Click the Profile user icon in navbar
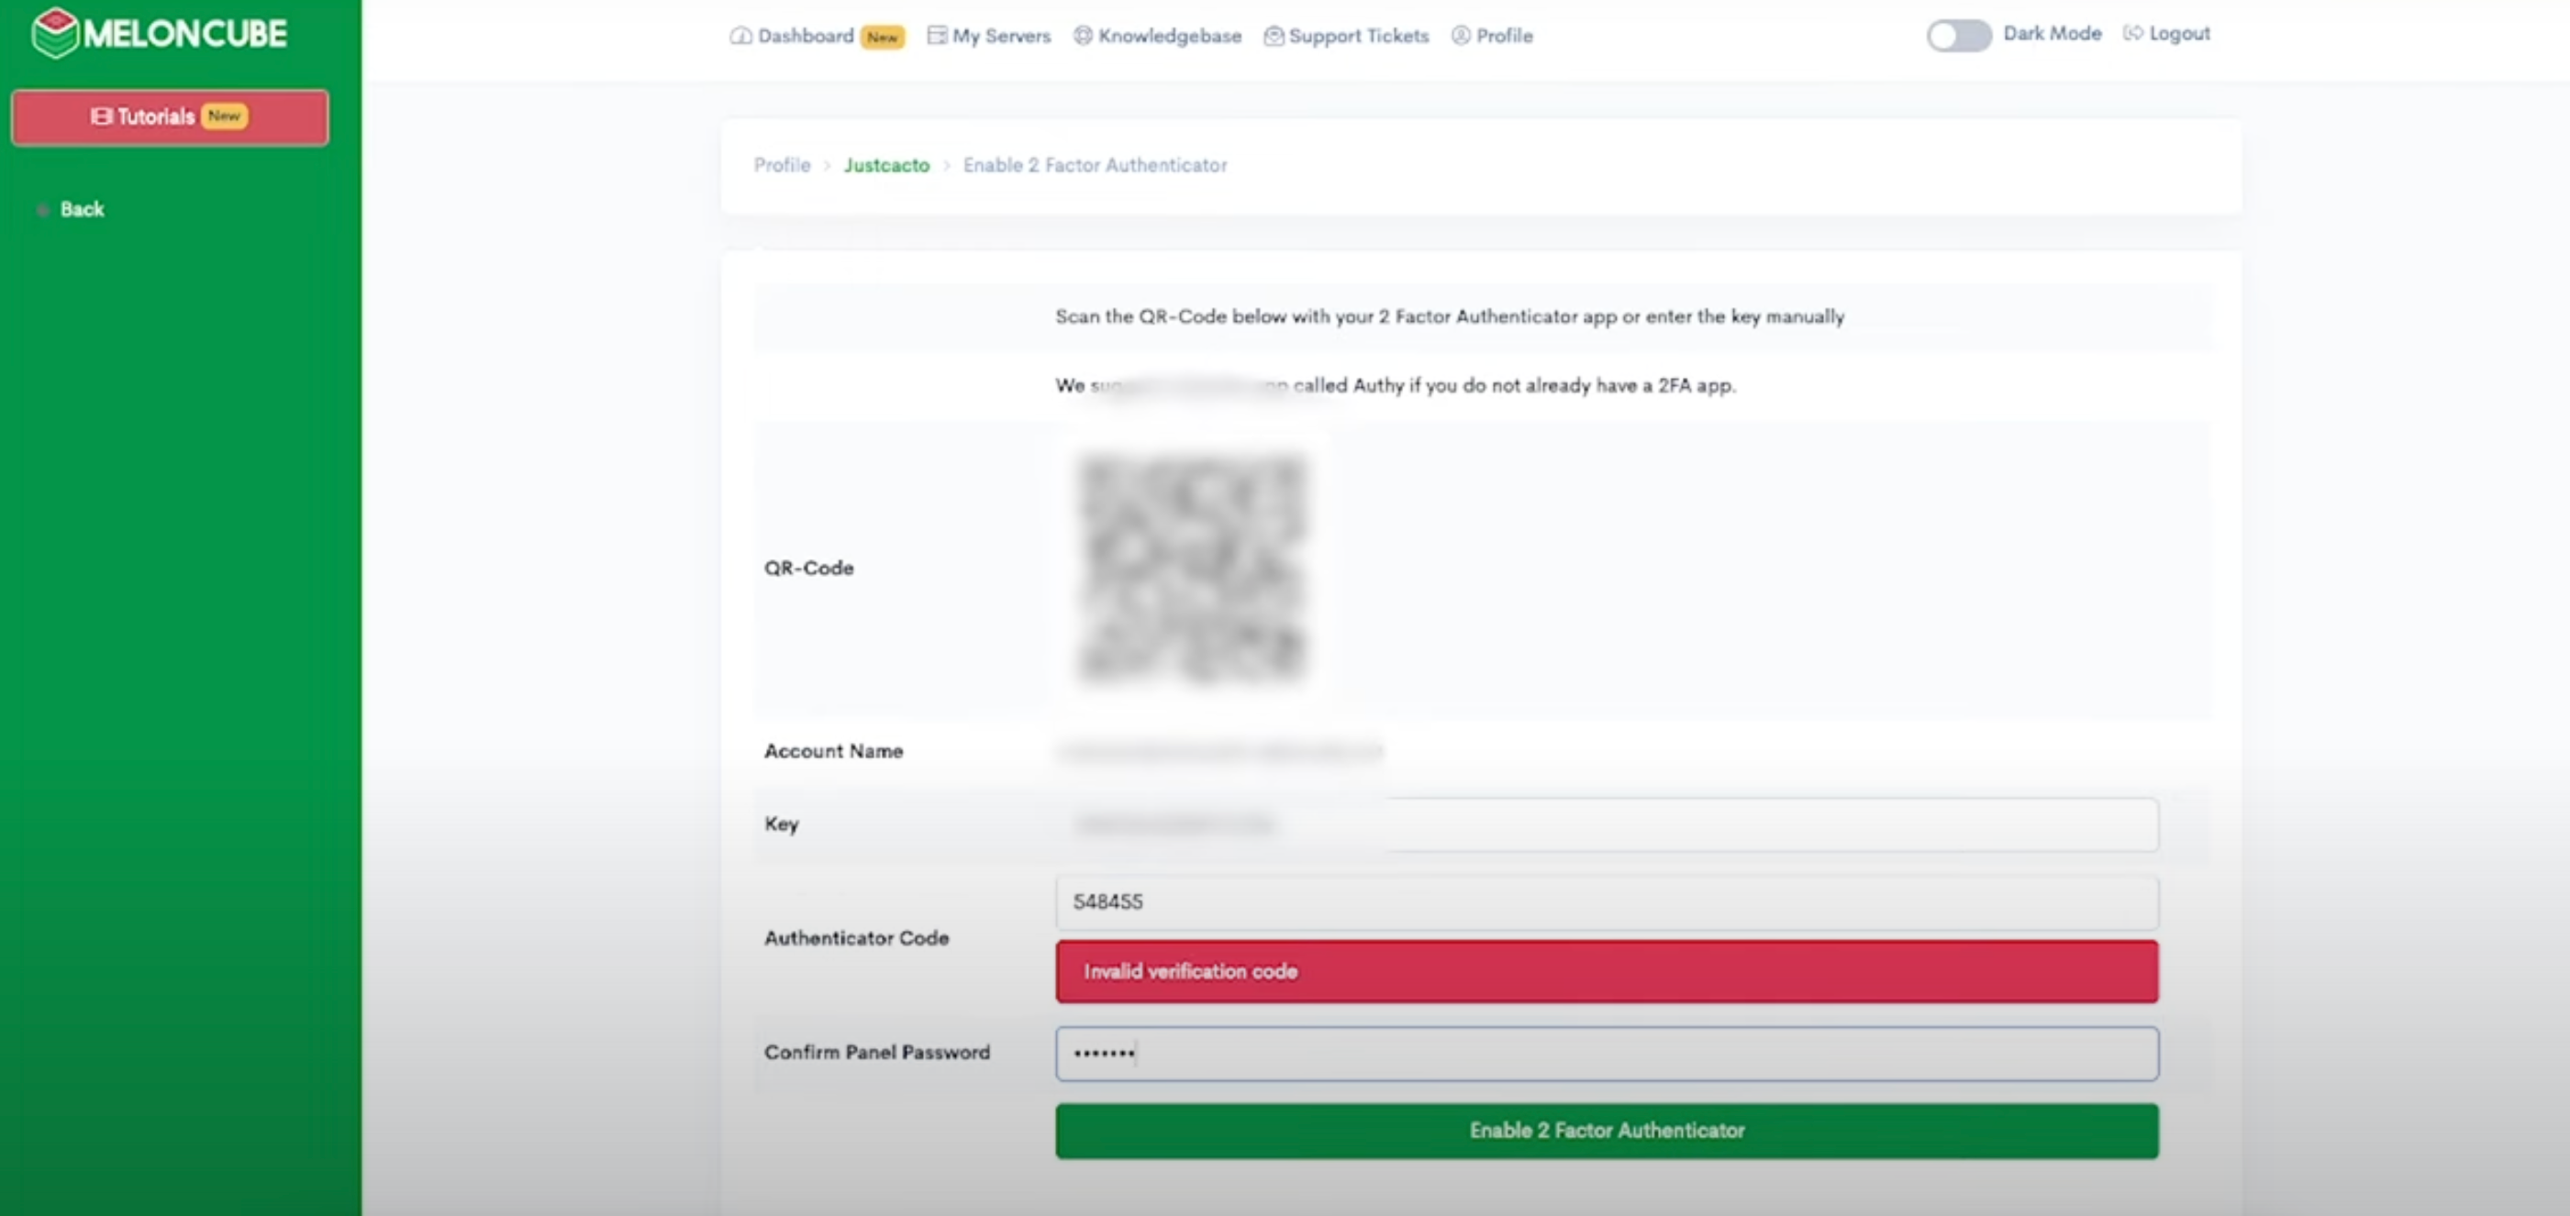Image resolution: width=2570 pixels, height=1216 pixels. click(x=1461, y=36)
